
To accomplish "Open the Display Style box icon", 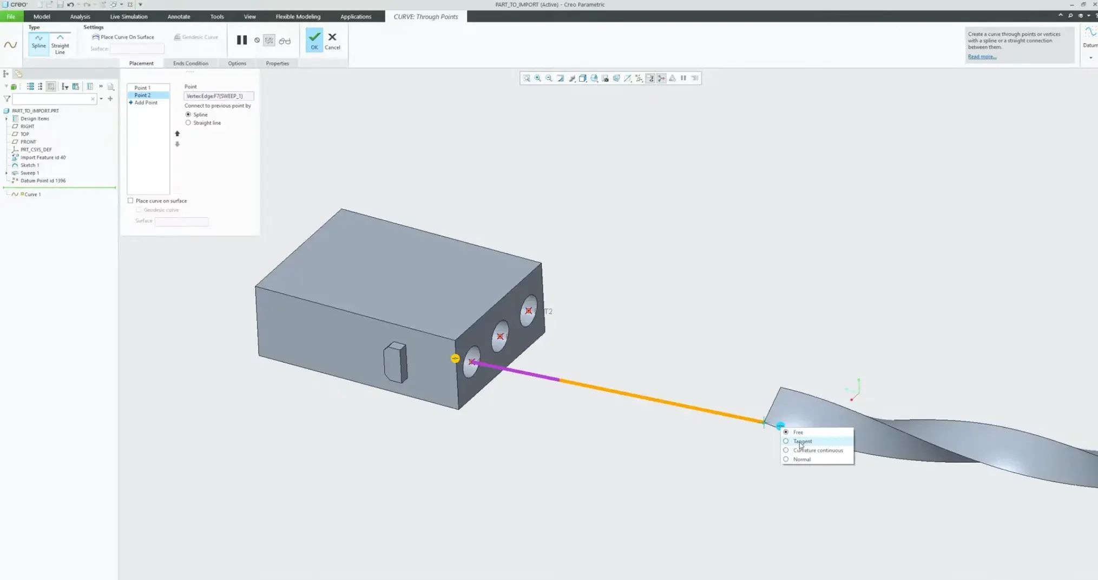I will point(583,78).
